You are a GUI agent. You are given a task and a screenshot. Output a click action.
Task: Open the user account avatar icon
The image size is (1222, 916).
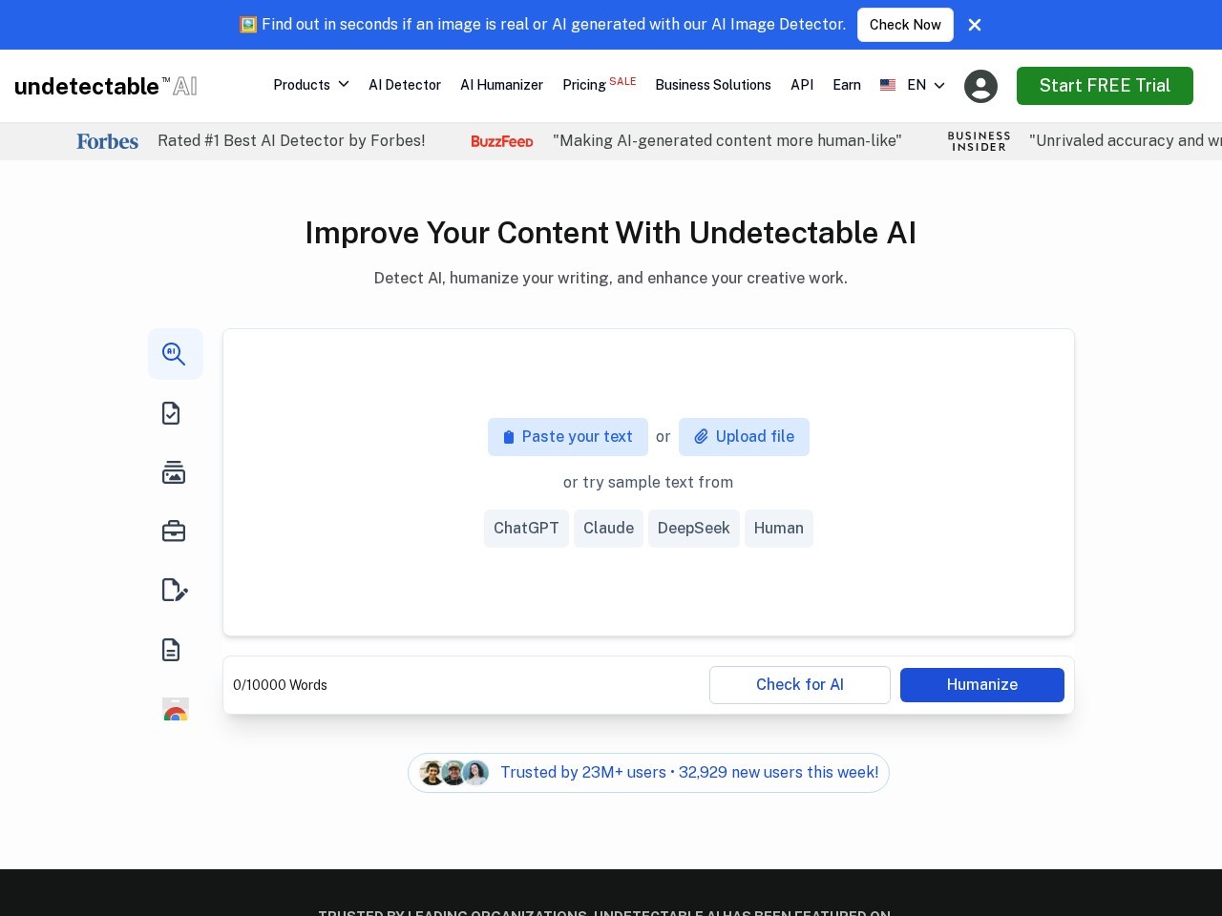click(980, 86)
